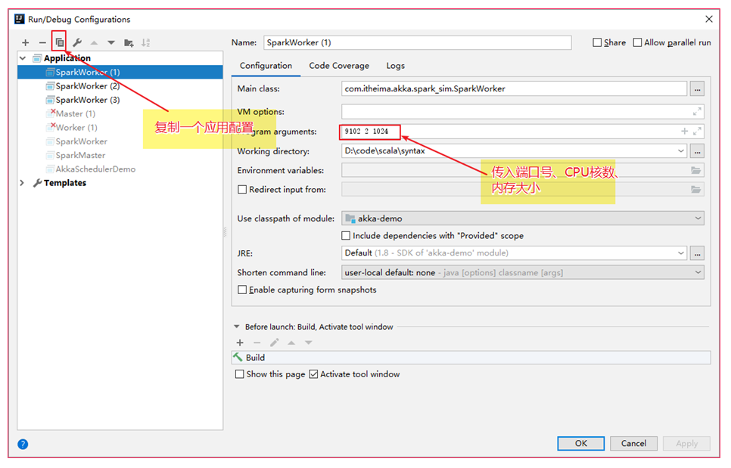The image size is (731, 468).
Task: Move the Before launch task down
Action: (x=308, y=342)
